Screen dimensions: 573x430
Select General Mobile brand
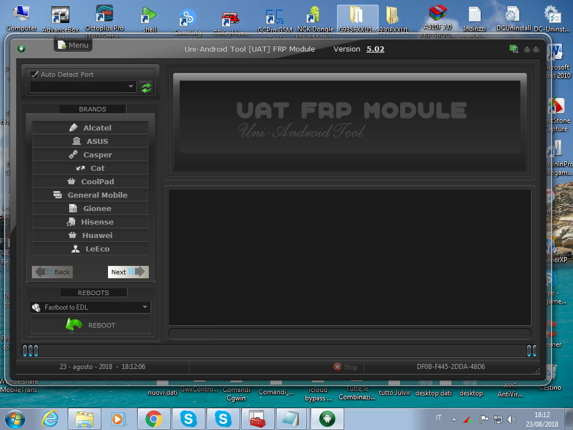pyautogui.click(x=90, y=195)
